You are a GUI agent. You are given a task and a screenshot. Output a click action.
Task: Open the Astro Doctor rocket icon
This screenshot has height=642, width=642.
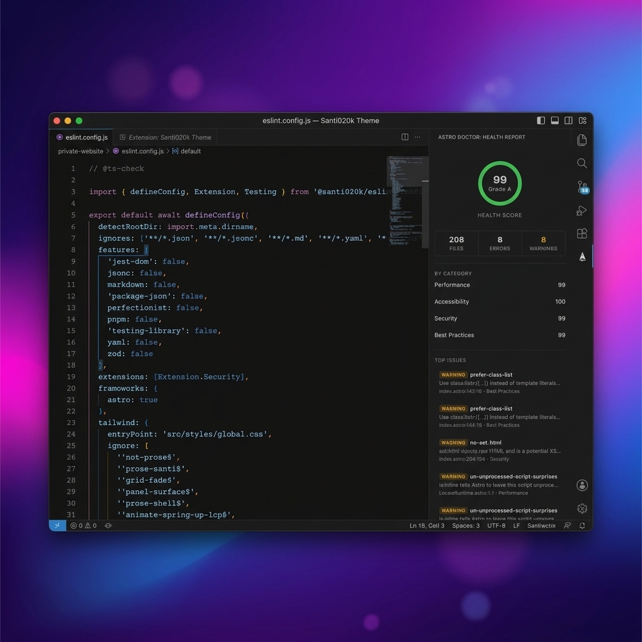click(582, 256)
